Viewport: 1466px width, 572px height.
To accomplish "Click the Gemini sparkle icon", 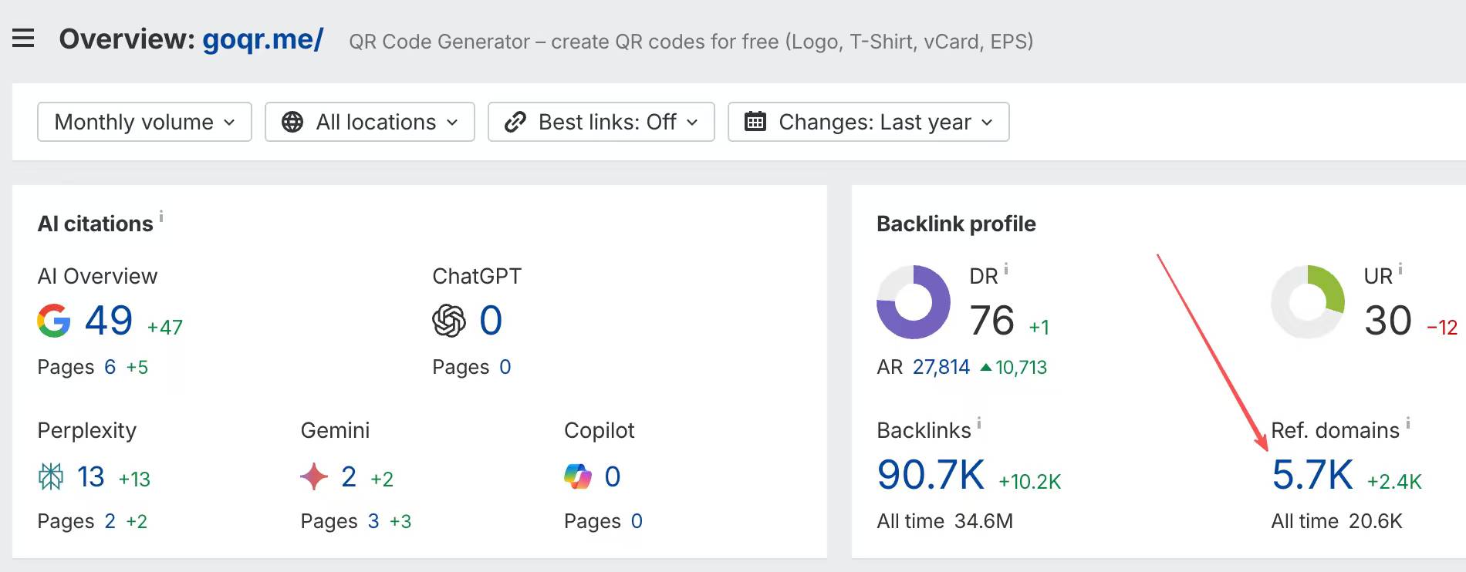I will coord(314,477).
